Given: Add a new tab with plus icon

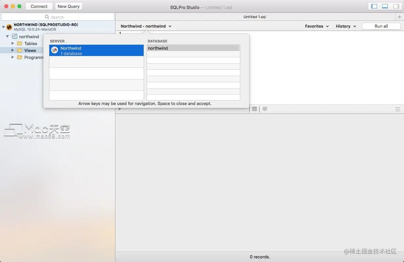Looking at the screenshot, I should (400, 17).
